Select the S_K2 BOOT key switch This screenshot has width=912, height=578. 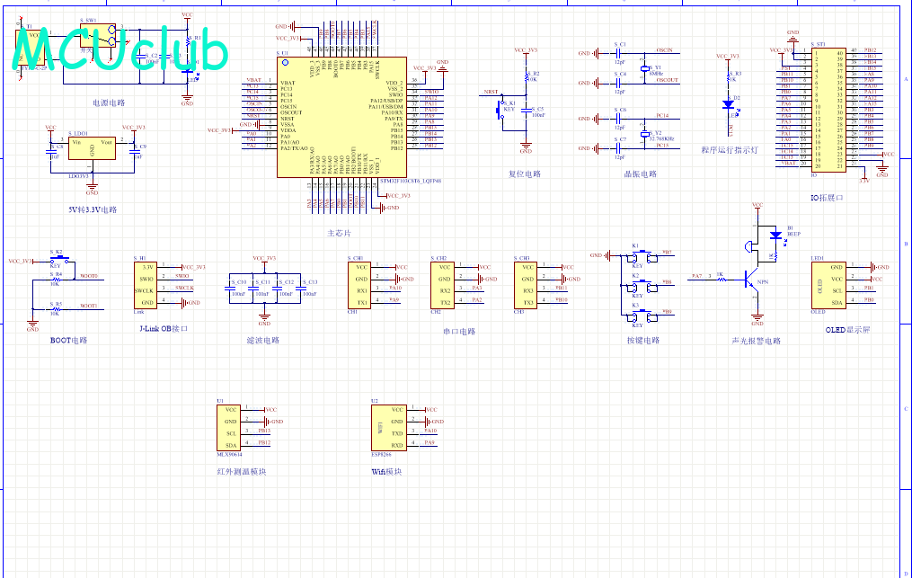pyautogui.click(x=59, y=259)
